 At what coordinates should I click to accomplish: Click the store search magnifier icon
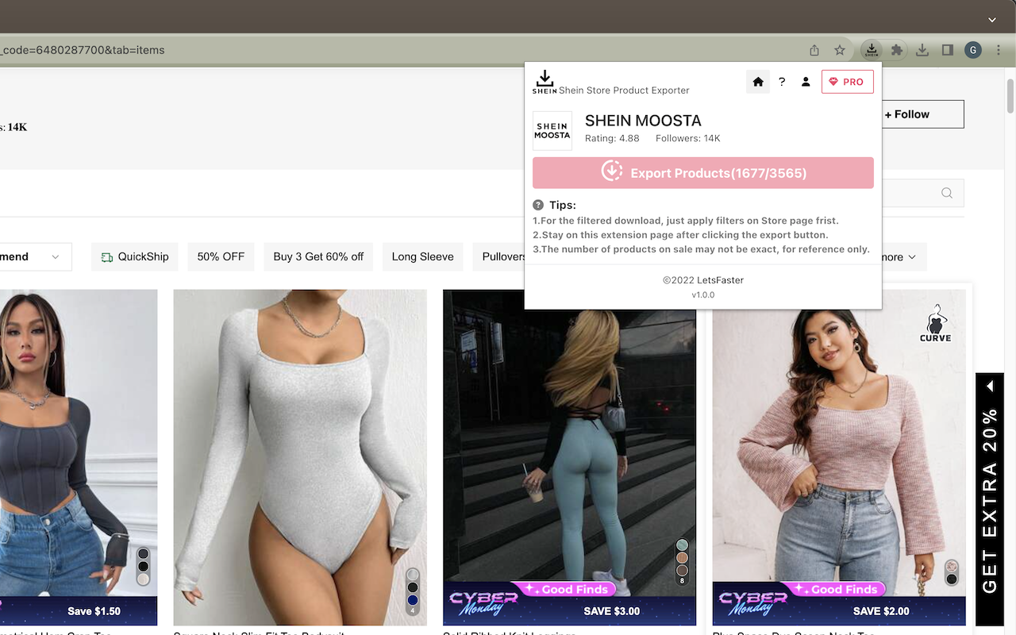pos(947,193)
